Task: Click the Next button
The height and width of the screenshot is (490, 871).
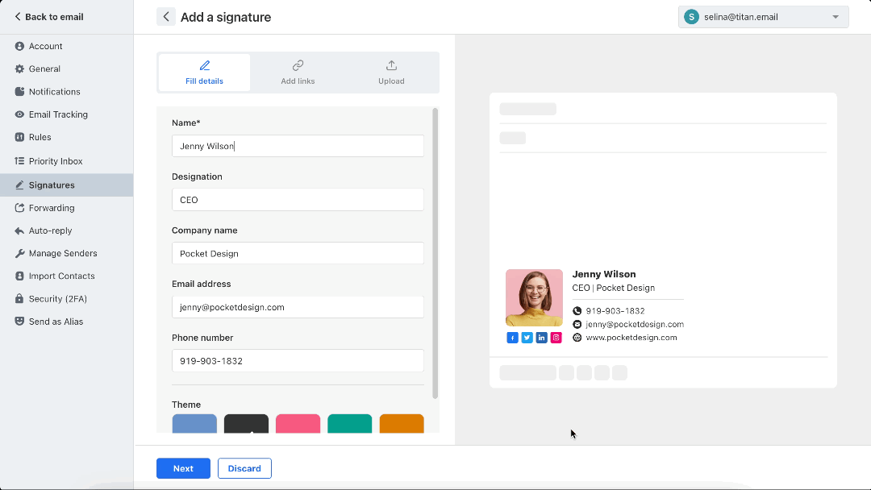Action: point(183,468)
